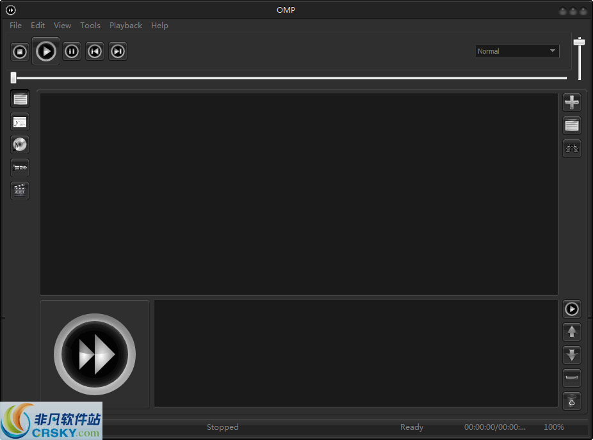Image resolution: width=593 pixels, height=440 pixels.
Task: Open the Playback menu
Action: point(126,26)
